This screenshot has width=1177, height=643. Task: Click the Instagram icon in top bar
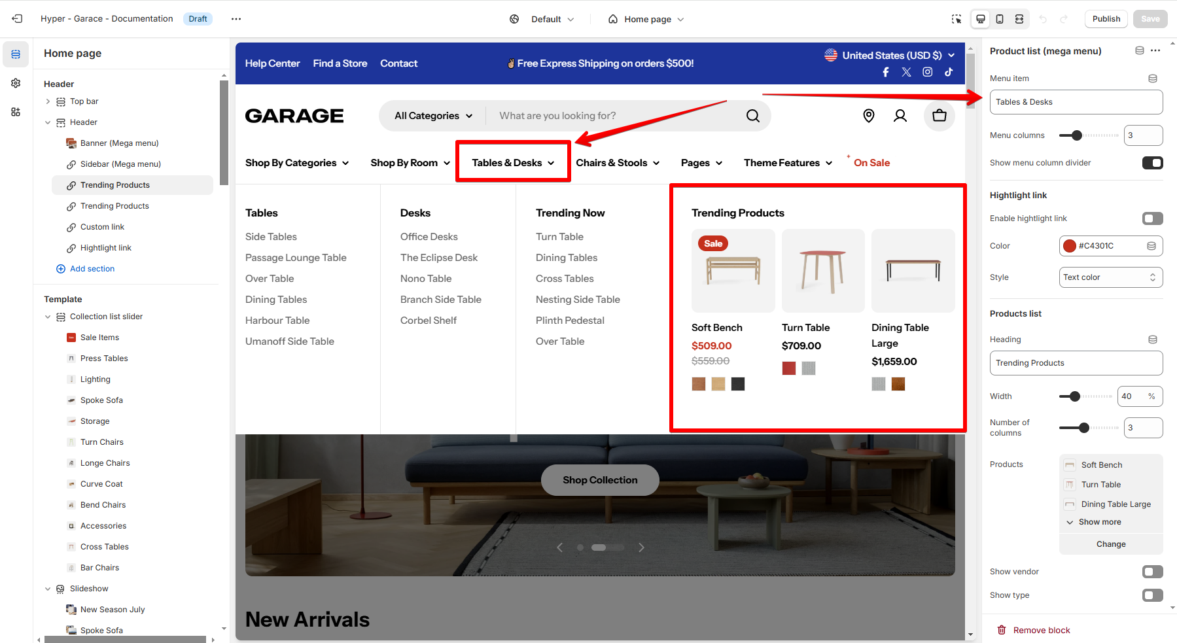(928, 72)
